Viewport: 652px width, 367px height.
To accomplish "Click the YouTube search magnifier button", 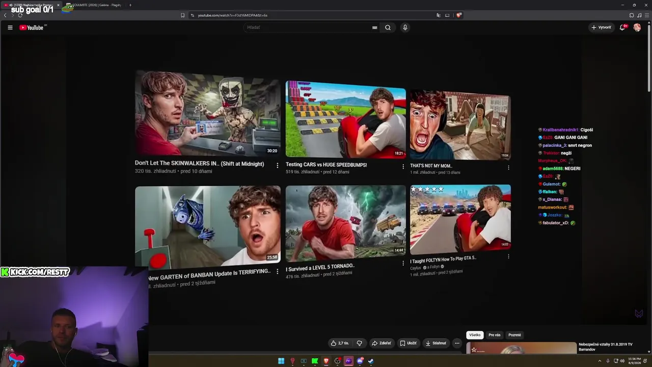I will click(x=388, y=28).
